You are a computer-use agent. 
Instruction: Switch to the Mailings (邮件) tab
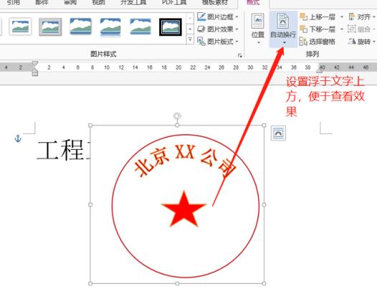tap(42, 3)
